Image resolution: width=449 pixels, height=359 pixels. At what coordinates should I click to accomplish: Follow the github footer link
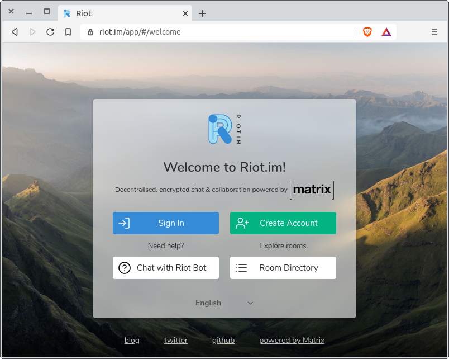[x=223, y=341]
